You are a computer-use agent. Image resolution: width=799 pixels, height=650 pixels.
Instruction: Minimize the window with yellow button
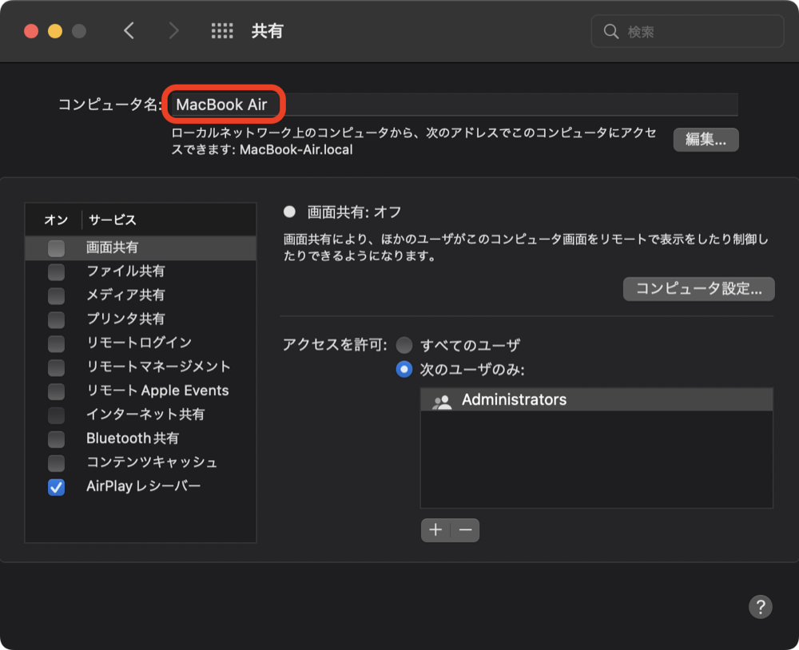[55, 31]
